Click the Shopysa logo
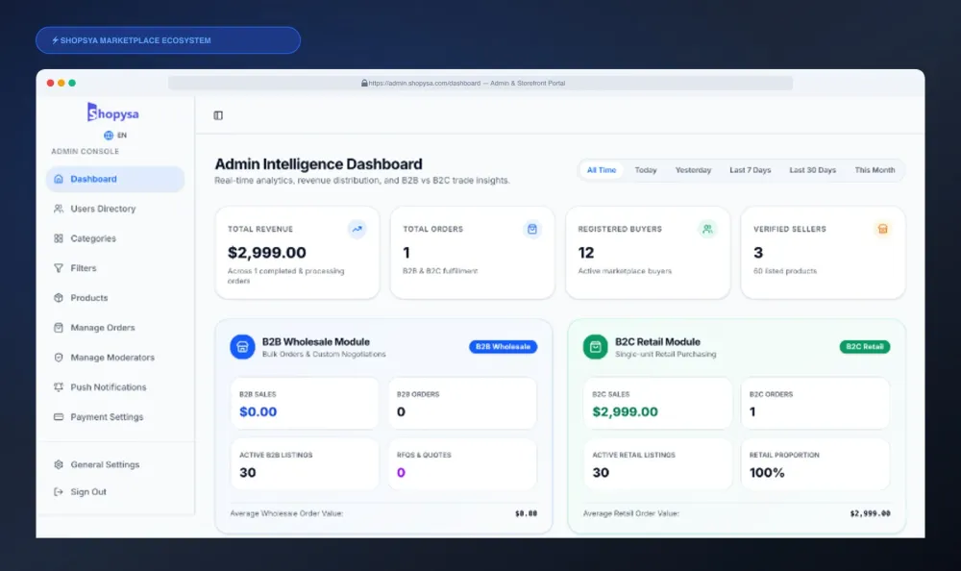 112,112
